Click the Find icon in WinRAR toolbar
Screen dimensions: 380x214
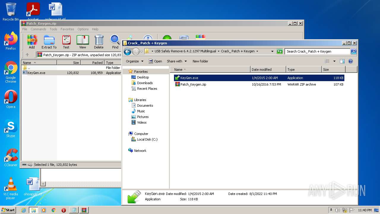coord(115,42)
